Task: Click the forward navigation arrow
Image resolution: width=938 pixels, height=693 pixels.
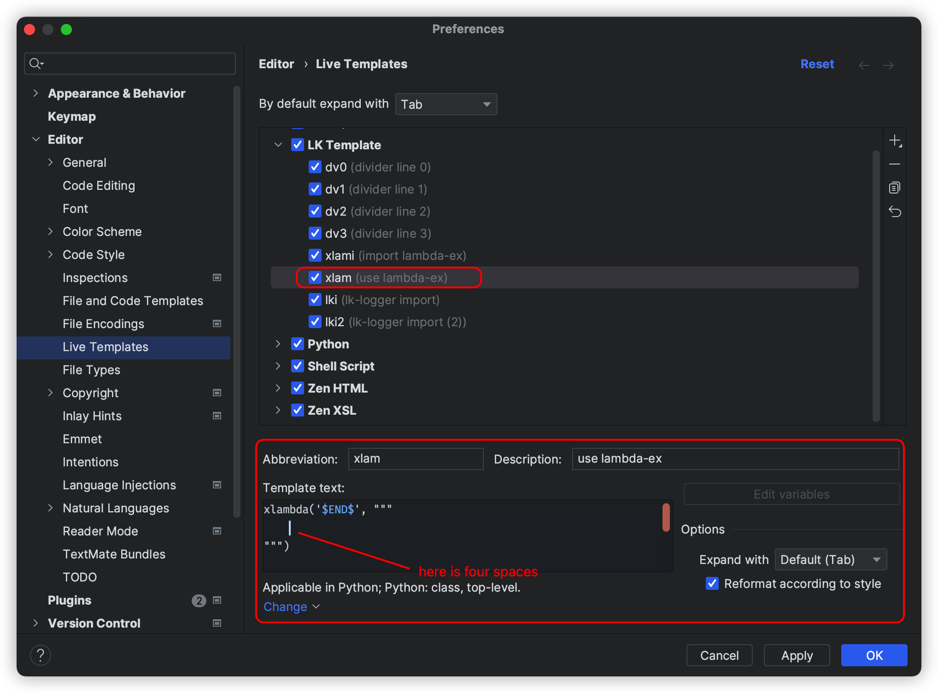Action: [x=888, y=65]
